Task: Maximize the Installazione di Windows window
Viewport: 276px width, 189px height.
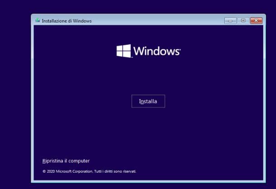Action: tap(243, 21)
